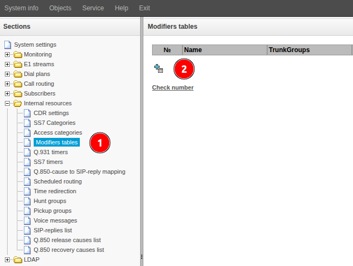Click the add modifiers table plus icon
Viewport: 353px width, 266px height.
point(159,68)
